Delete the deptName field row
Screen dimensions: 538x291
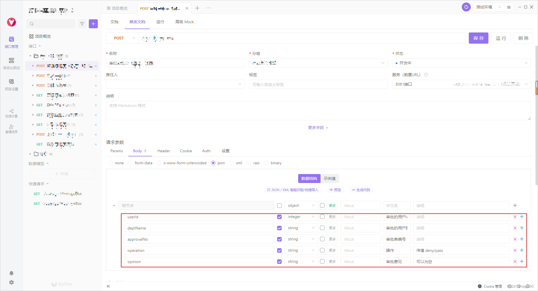[515, 228]
